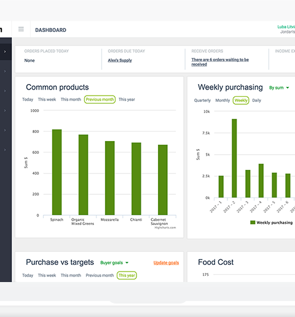Click the RECEIVE ORDERS heading

(207, 51)
